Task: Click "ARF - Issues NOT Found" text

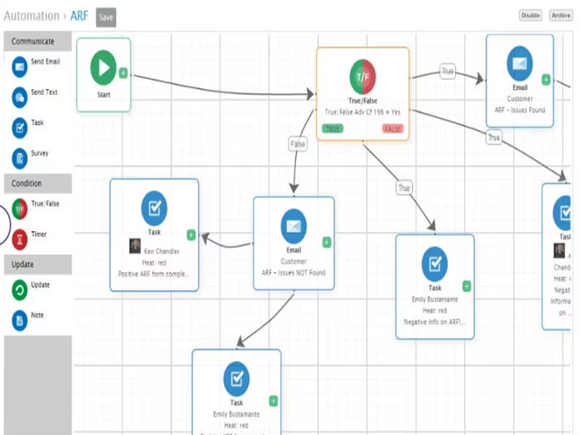Action: point(294,273)
